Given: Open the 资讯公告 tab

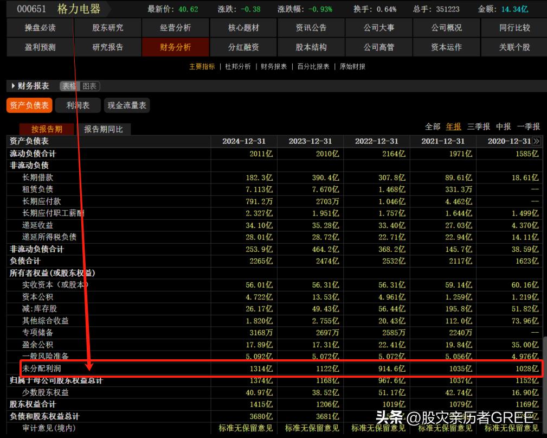Looking at the screenshot, I should (x=311, y=28).
